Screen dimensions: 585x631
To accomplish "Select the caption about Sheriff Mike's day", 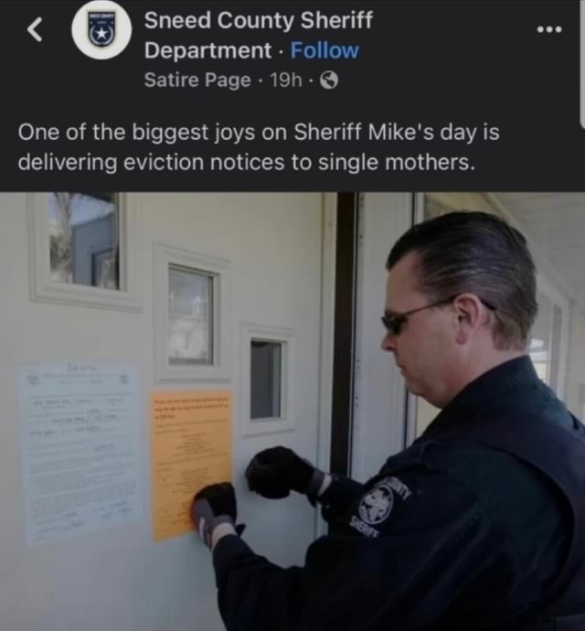I will [x=259, y=147].
